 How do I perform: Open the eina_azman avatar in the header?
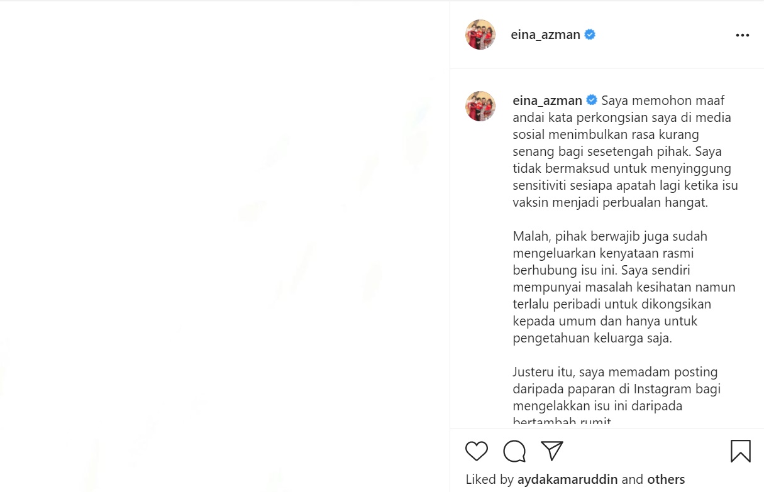[x=480, y=35]
